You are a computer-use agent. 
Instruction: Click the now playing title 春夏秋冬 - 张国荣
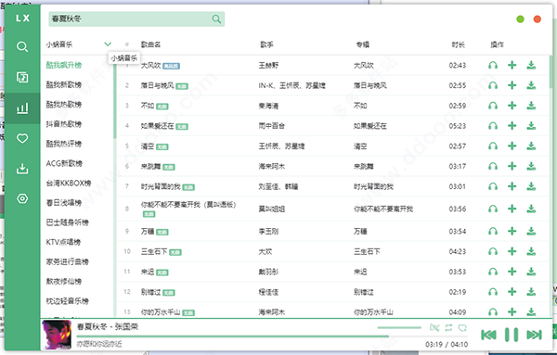[108, 326]
